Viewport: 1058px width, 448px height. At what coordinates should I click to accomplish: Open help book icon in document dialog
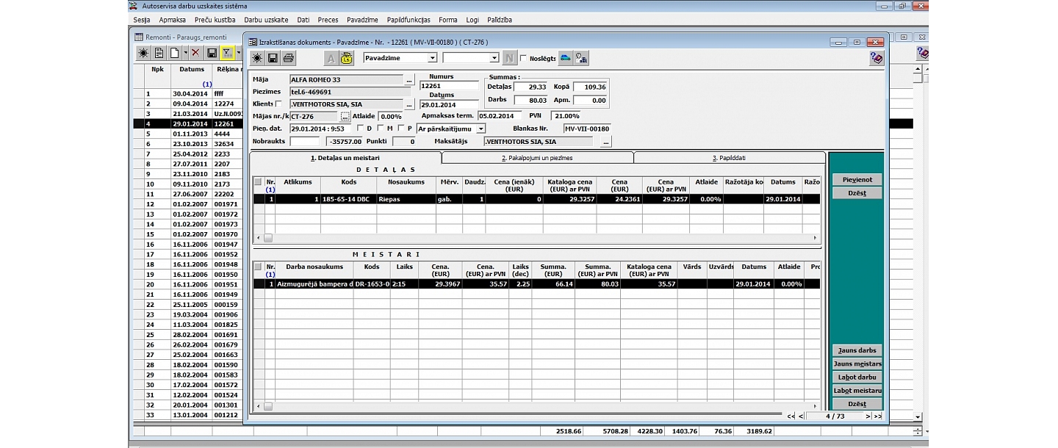876,58
